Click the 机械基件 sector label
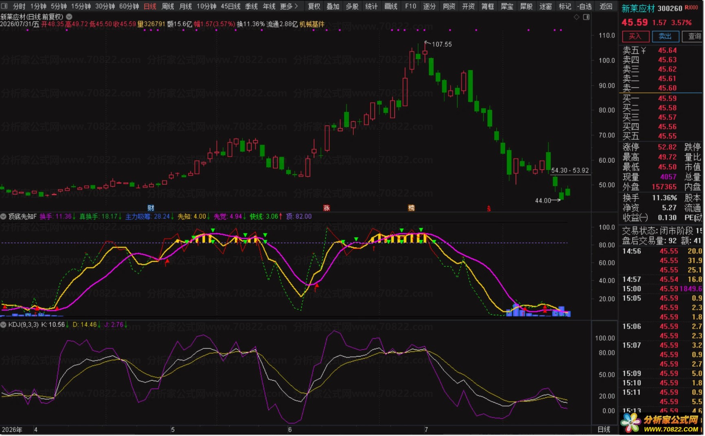This screenshot has height=436, width=705. pos(312,24)
